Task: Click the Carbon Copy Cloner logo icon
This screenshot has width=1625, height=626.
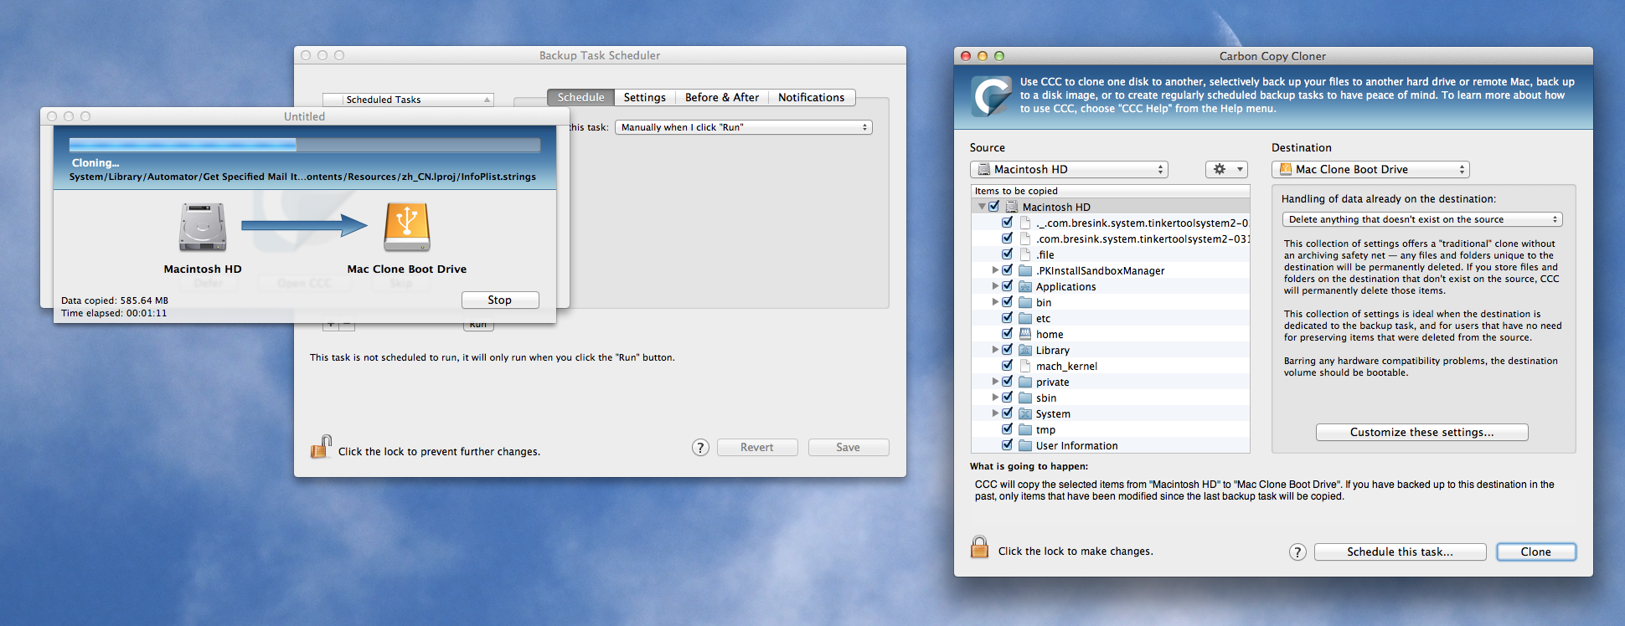Action: pos(992,95)
